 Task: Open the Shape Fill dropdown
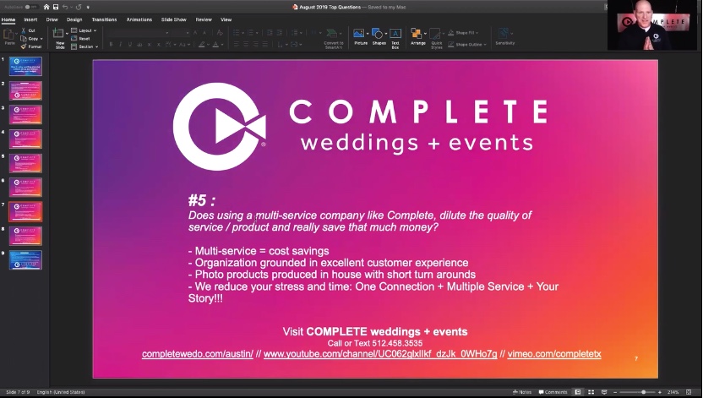tap(464, 33)
